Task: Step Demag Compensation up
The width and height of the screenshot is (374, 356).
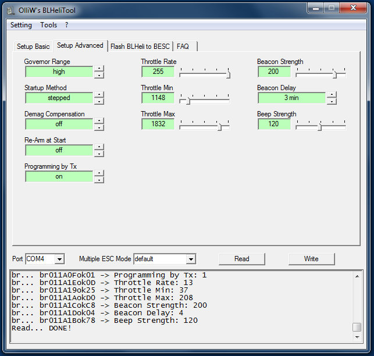Action: pos(99,121)
